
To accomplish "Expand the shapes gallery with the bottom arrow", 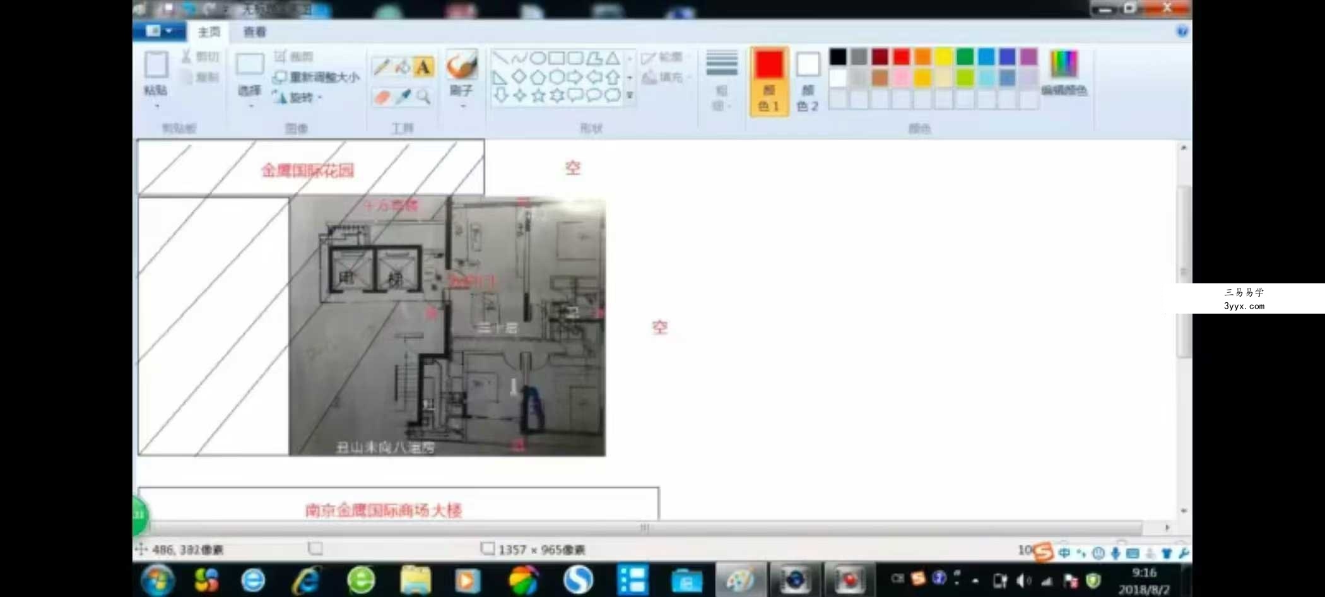I will [630, 95].
